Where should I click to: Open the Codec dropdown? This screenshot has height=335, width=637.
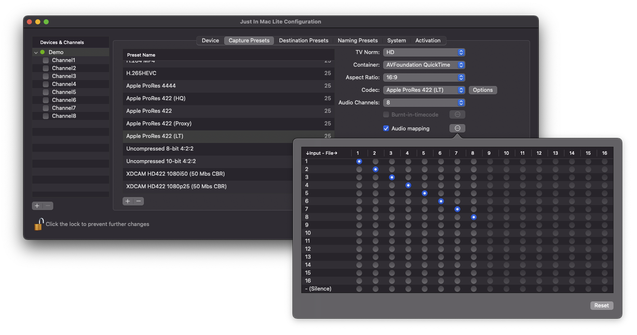click(x=424, y=90)
